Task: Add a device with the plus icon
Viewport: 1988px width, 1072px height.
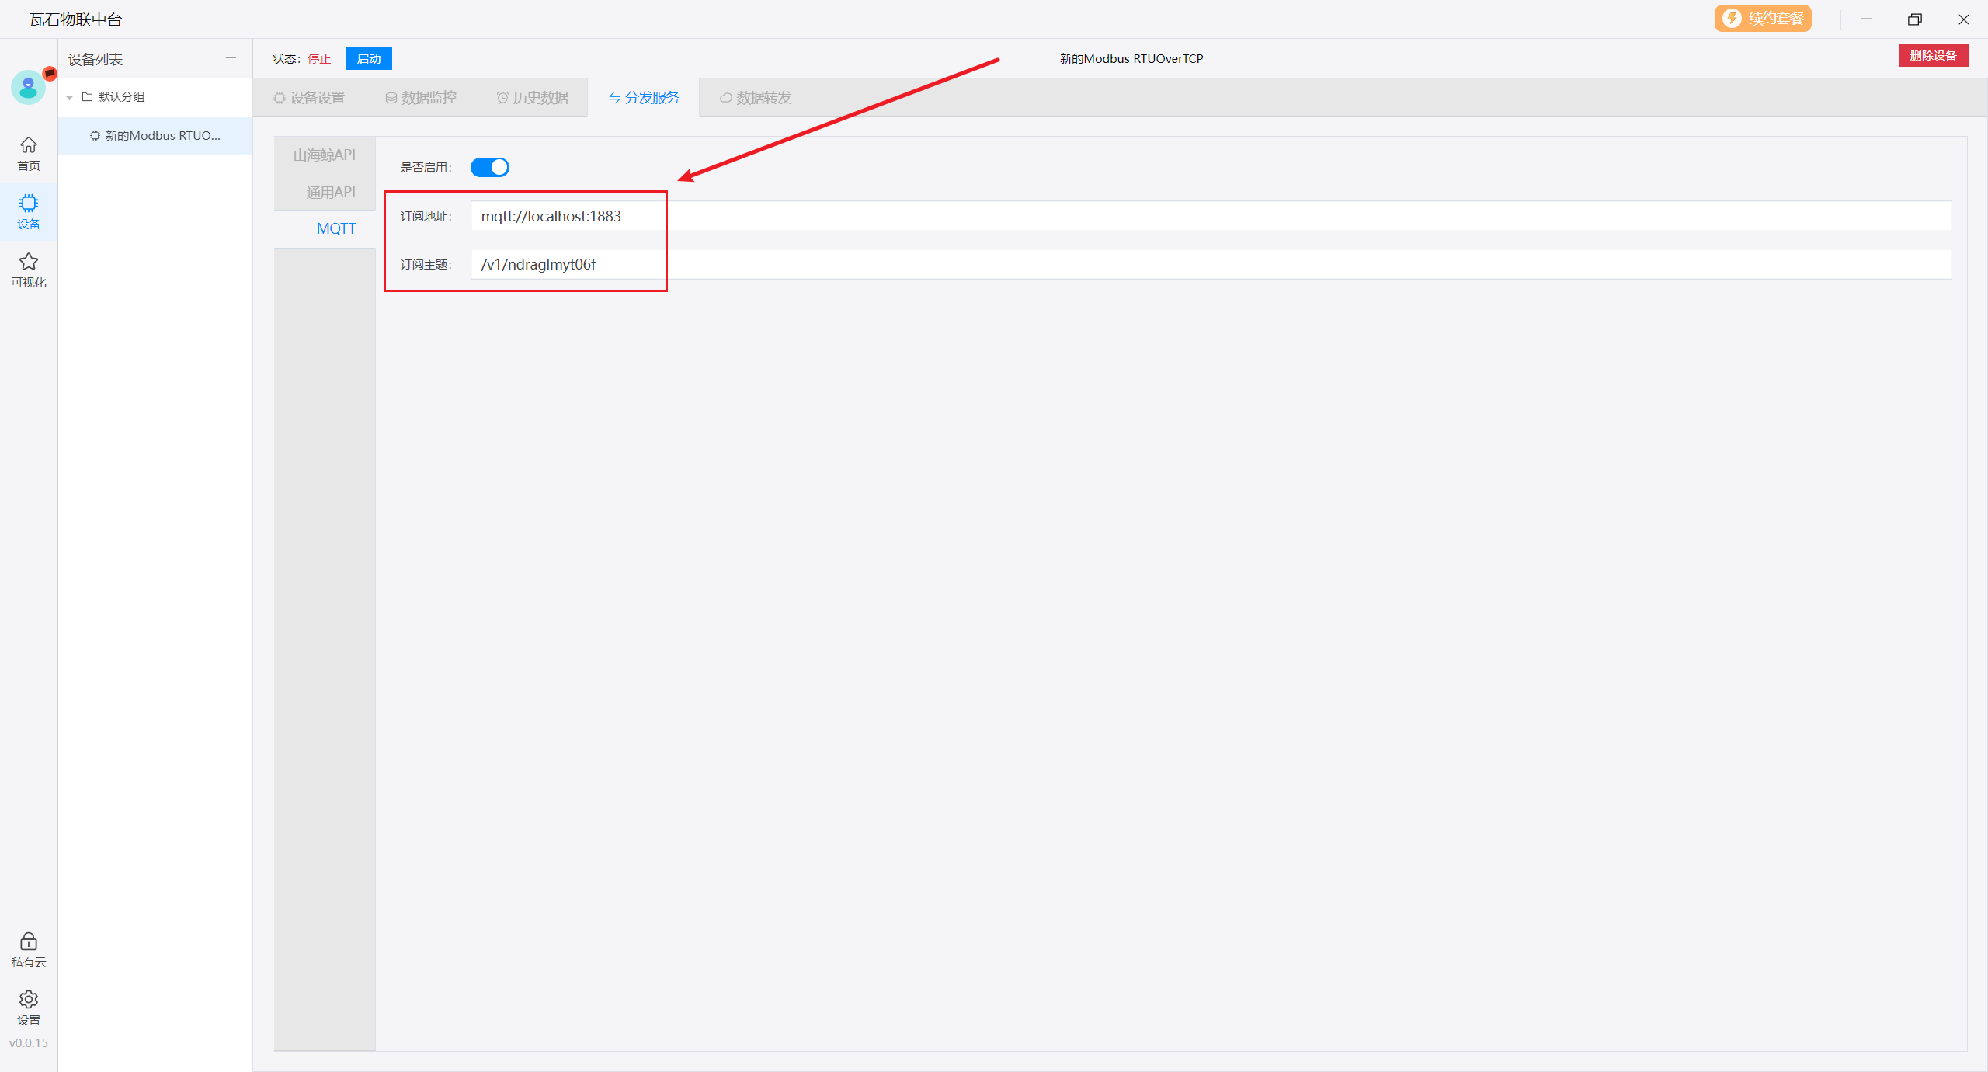Action: point(231,58)
